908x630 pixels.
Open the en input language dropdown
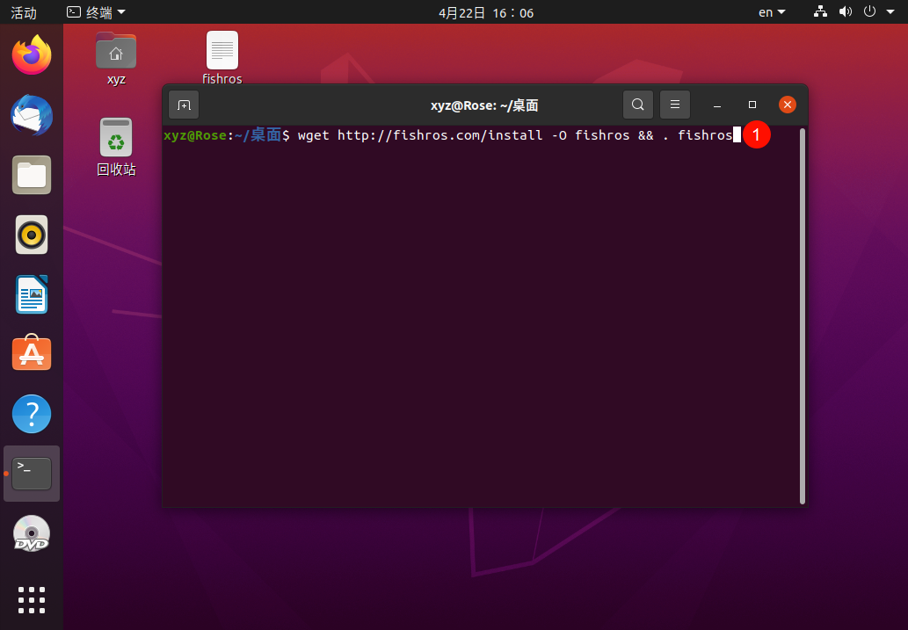point(772,12)
